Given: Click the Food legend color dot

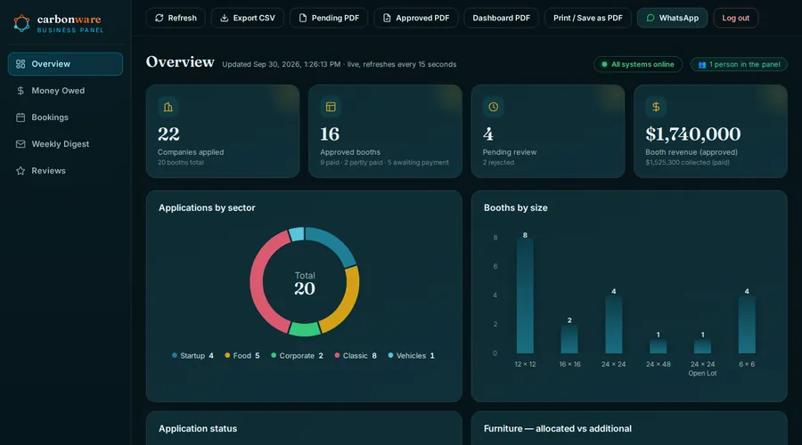Looking at the screenshot, I should pyautogui.click(x=227, y=355).
